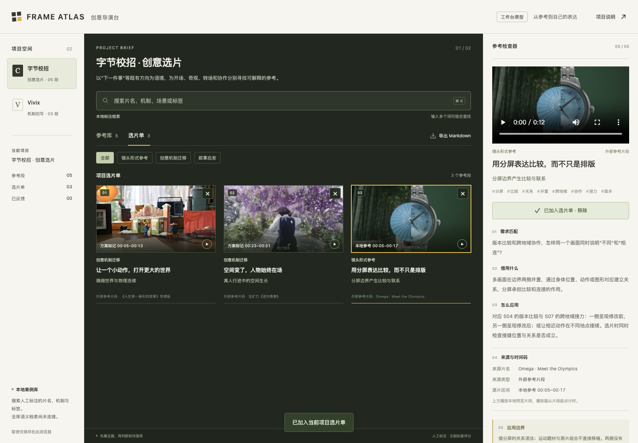Select the 创意机制迁移 filter chip

pos(173,158)
